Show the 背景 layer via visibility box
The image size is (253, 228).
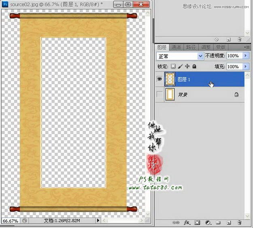[x=159, y=94]
